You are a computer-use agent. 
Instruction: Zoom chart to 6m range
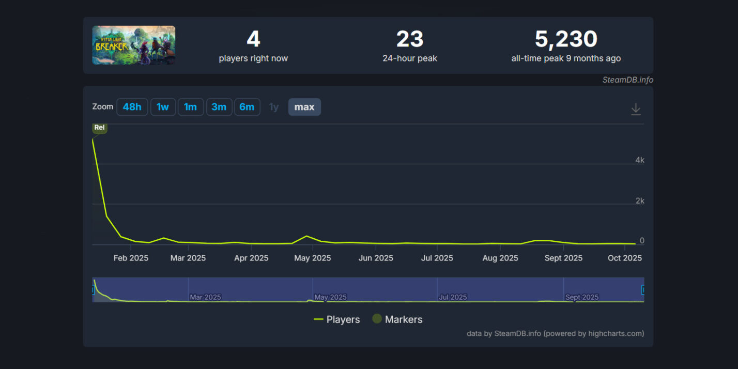point(247,107)
